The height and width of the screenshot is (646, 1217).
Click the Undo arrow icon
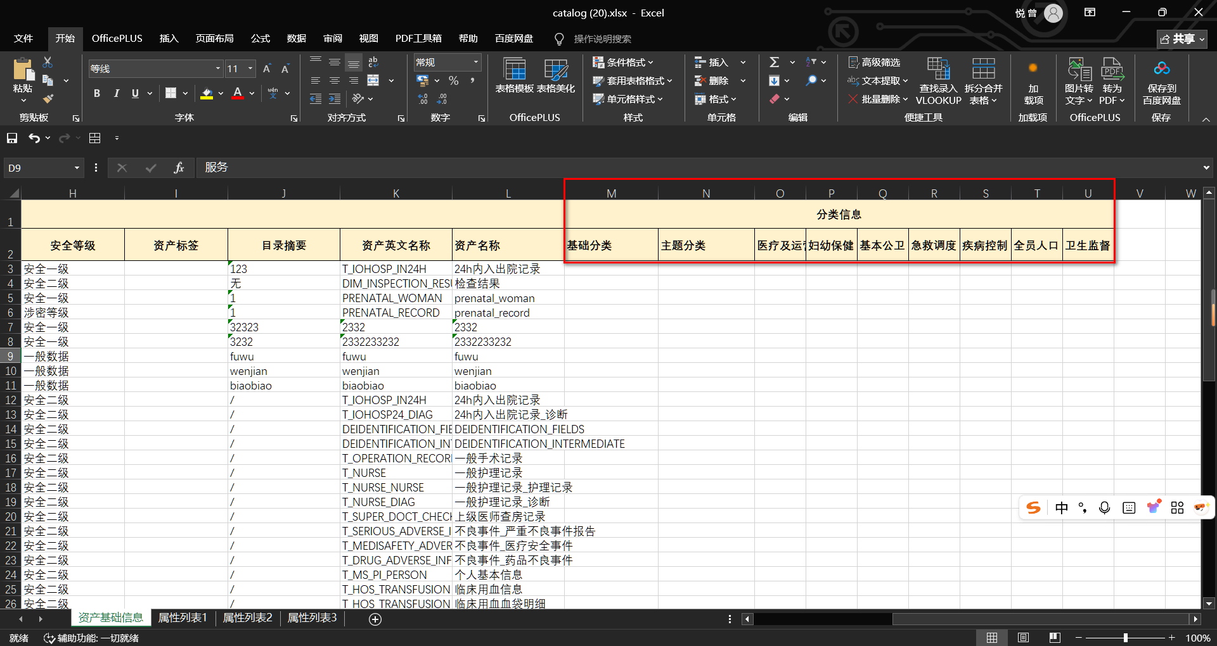[34, 138]
